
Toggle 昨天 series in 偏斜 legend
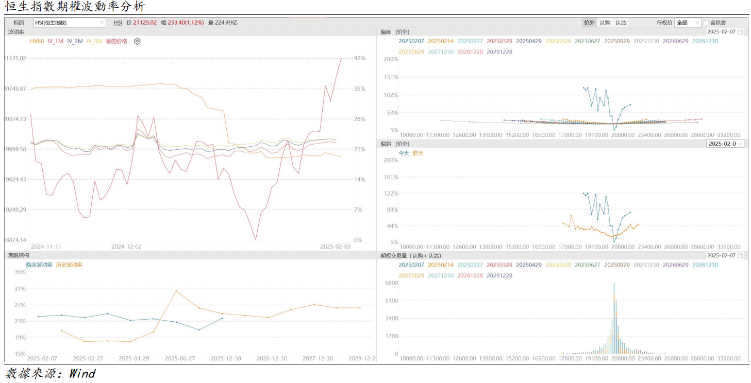417,153
